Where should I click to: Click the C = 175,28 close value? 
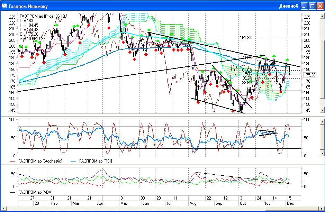pyautogui.click(x=29, y=34)
